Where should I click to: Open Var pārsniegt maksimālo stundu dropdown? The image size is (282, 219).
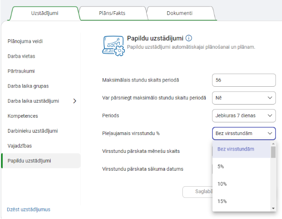tap(244, 98)
